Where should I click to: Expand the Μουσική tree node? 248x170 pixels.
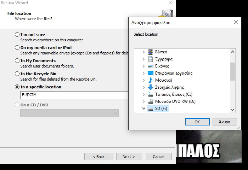(143, 80)
